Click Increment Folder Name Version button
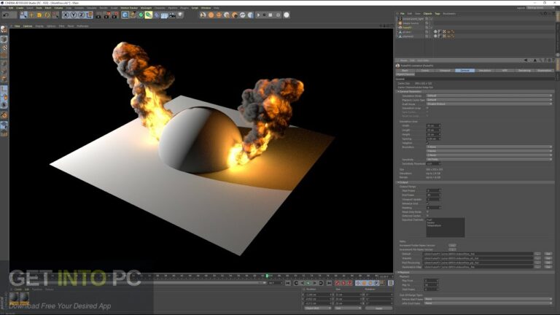Image resolution: width=560 pixels, height=315 pixels. (452, 245)
